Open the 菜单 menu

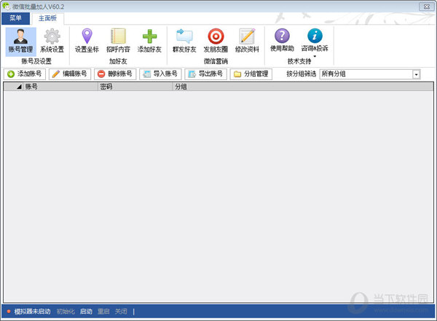(x=15, y=18)
